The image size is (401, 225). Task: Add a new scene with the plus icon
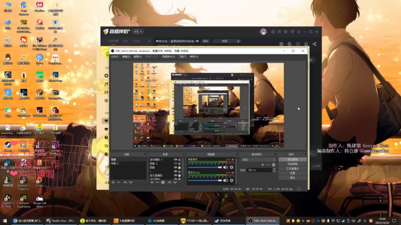click(x=113, y=182)
